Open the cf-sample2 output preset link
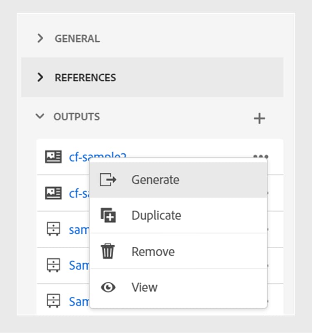312x333 pixels. 79,157
